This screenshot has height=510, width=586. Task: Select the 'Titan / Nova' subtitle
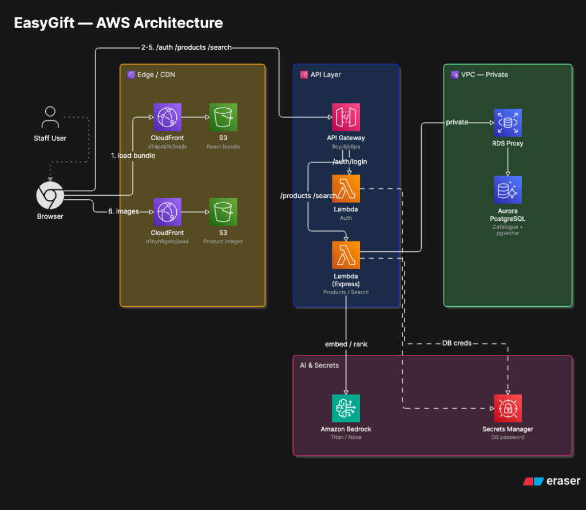click(x=346, y=437)
